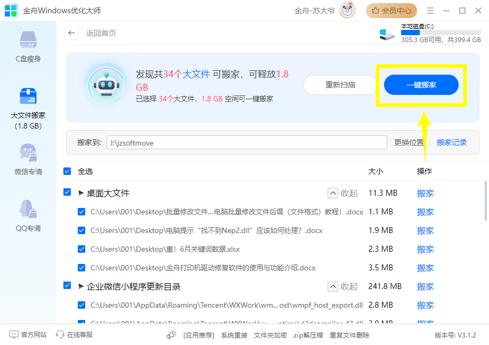Screen dimensions: 489x345
Task: Uncheck the 批量修改文件 docx file checkbox
Action: [81, 212]
